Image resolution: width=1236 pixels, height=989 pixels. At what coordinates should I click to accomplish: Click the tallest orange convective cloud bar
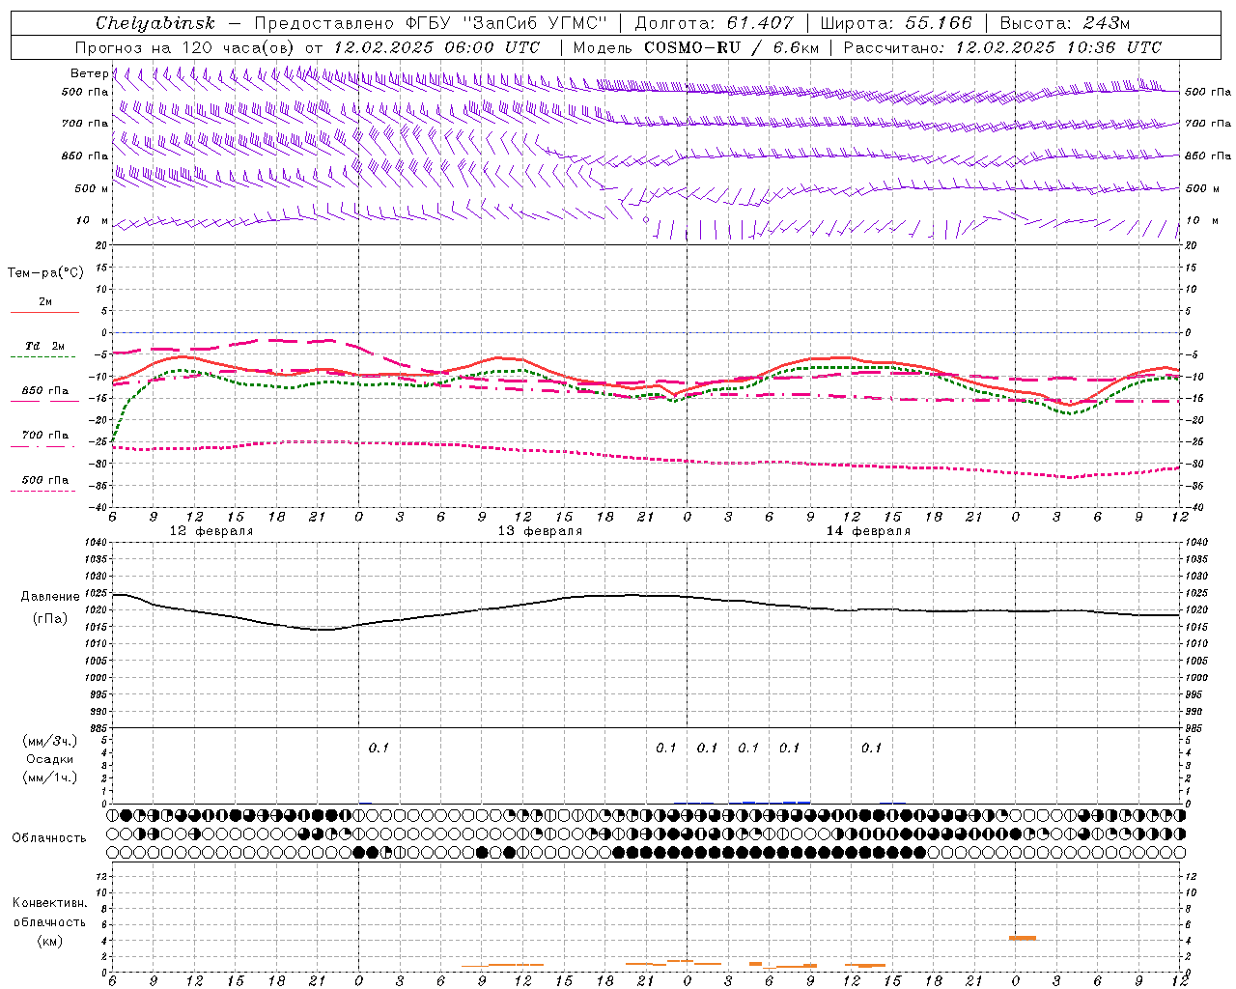click(1023, 938)
